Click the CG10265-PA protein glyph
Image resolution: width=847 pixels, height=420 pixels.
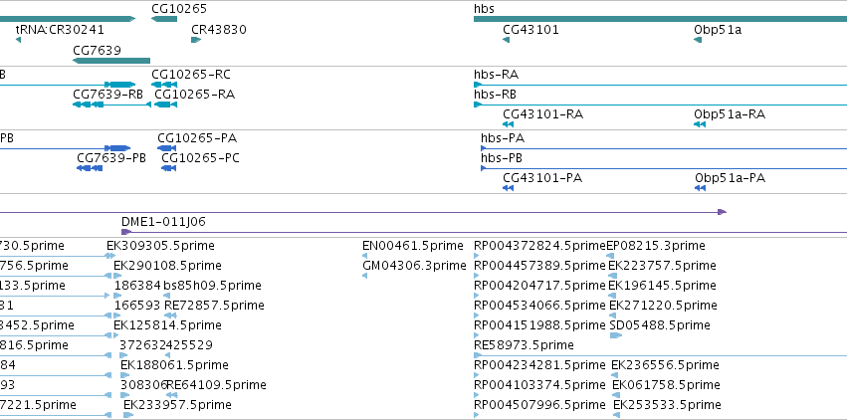pos(166,148)
